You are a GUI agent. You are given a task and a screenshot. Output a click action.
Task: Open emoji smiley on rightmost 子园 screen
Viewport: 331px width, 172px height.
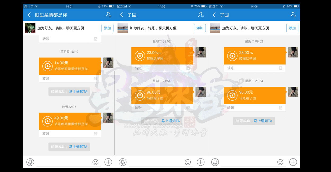click(280, 162)
